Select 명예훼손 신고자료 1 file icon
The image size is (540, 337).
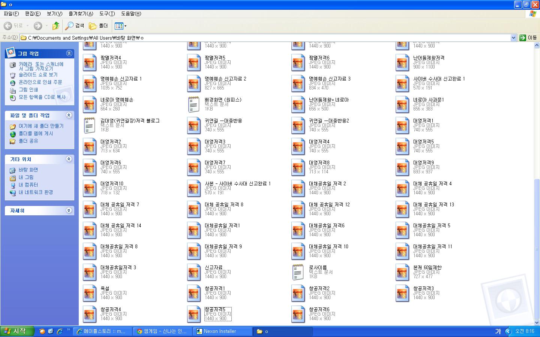(90, 84)
